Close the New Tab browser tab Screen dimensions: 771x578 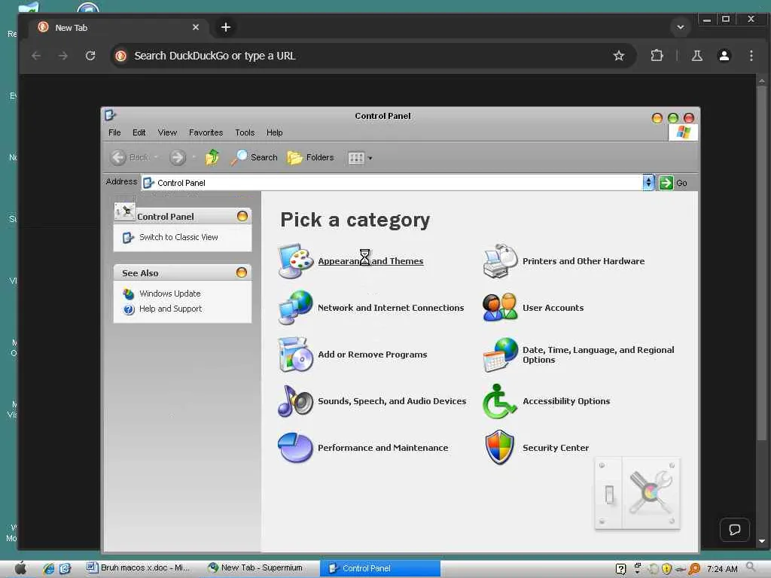tap(196, 28)
